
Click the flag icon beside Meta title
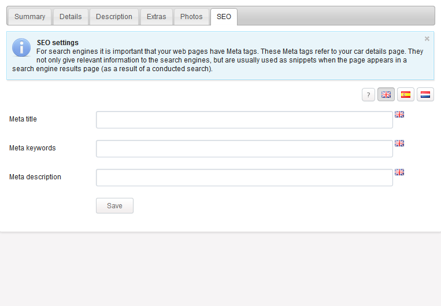399,115
